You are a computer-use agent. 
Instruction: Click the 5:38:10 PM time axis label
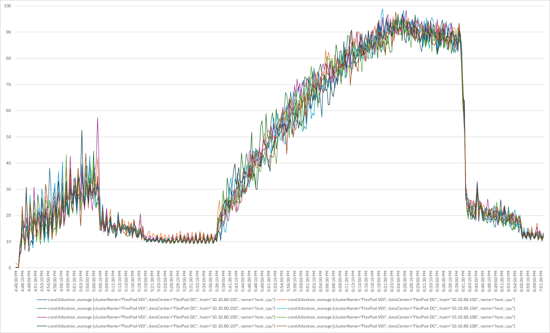[x=217, y=281]
